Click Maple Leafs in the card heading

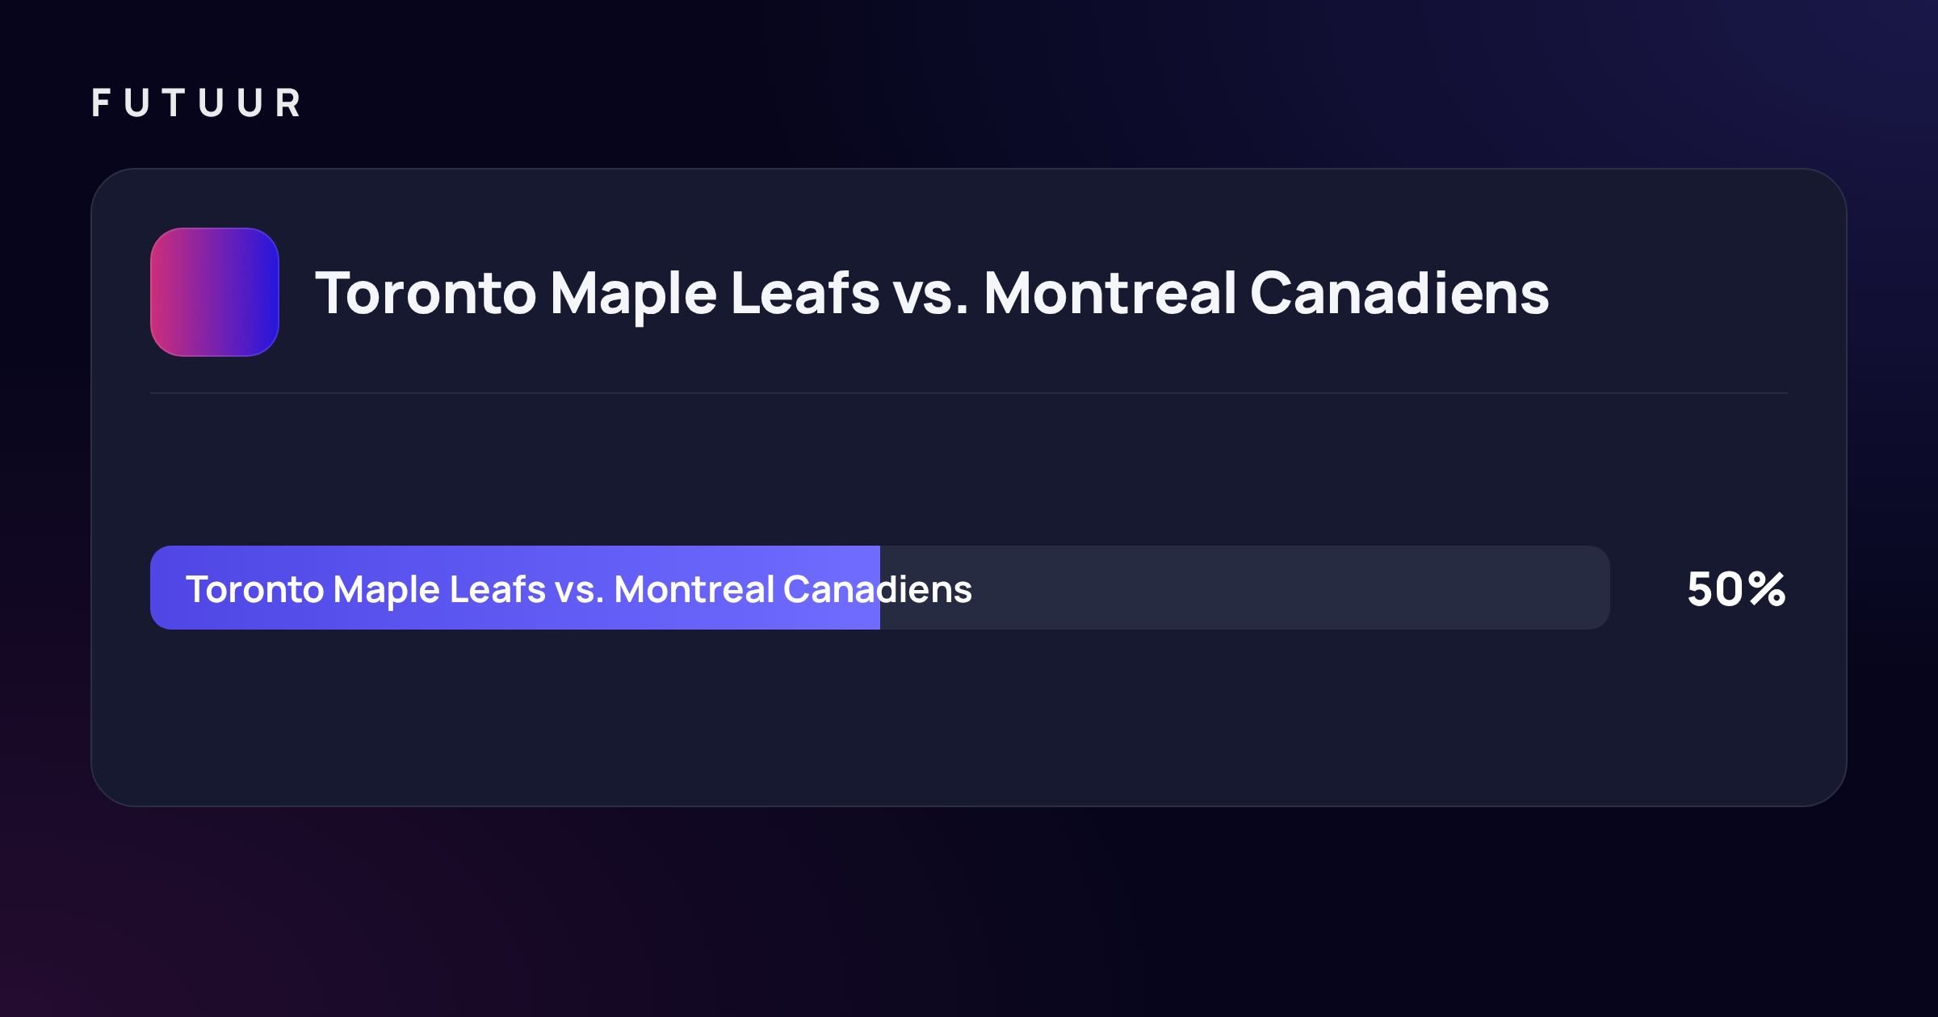[x=715, y=293]
